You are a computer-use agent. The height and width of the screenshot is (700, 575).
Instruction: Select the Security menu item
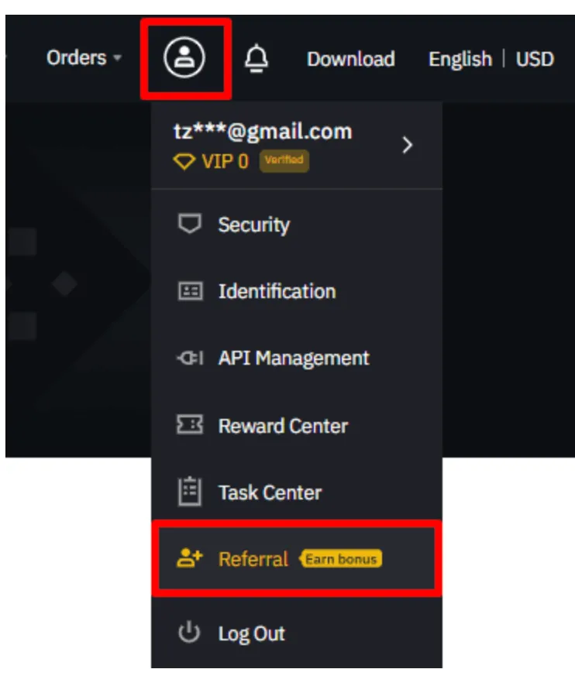(x=297, y=224)
